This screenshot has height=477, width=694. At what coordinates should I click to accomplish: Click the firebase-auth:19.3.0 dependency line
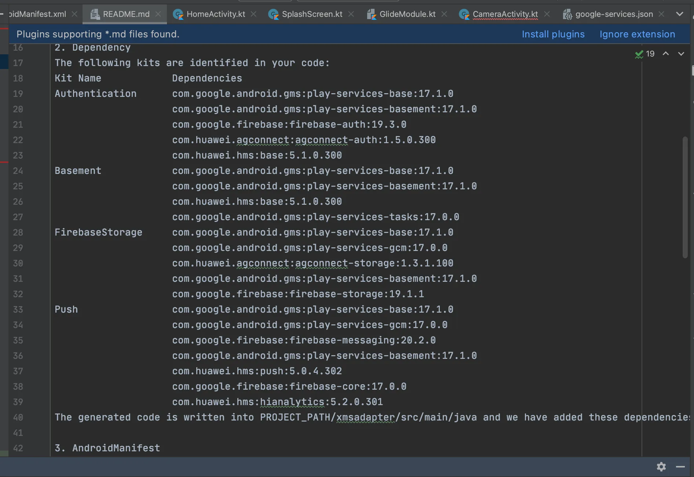click(x=289, y=124)
